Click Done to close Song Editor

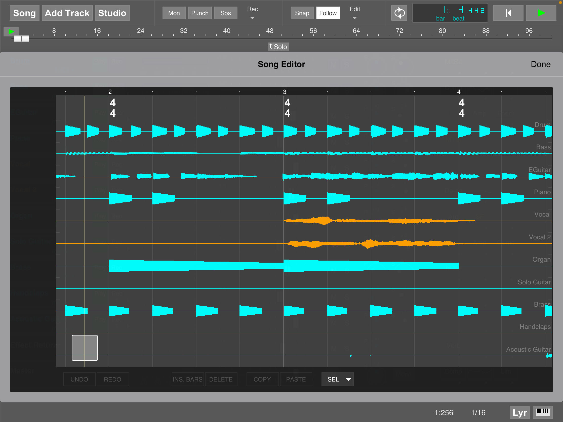pos(541,64)
